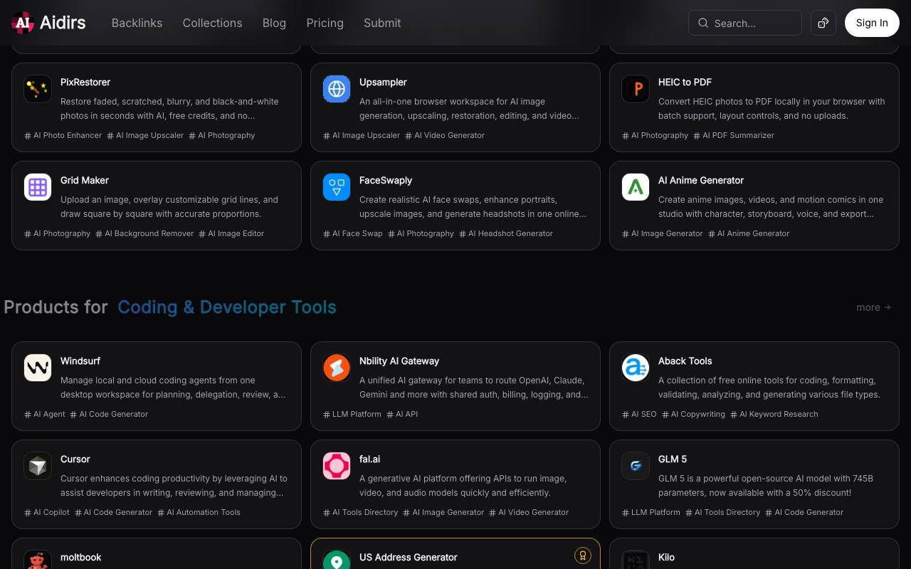Image resolution: width=911 pixels, height=569 pixels.
Task: Select the AI Photo Enhancer tag on PixRestorer
Action: (x=63, y=135)
